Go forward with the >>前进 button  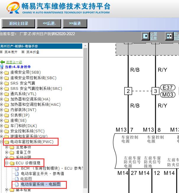click(x=75, y=24)
